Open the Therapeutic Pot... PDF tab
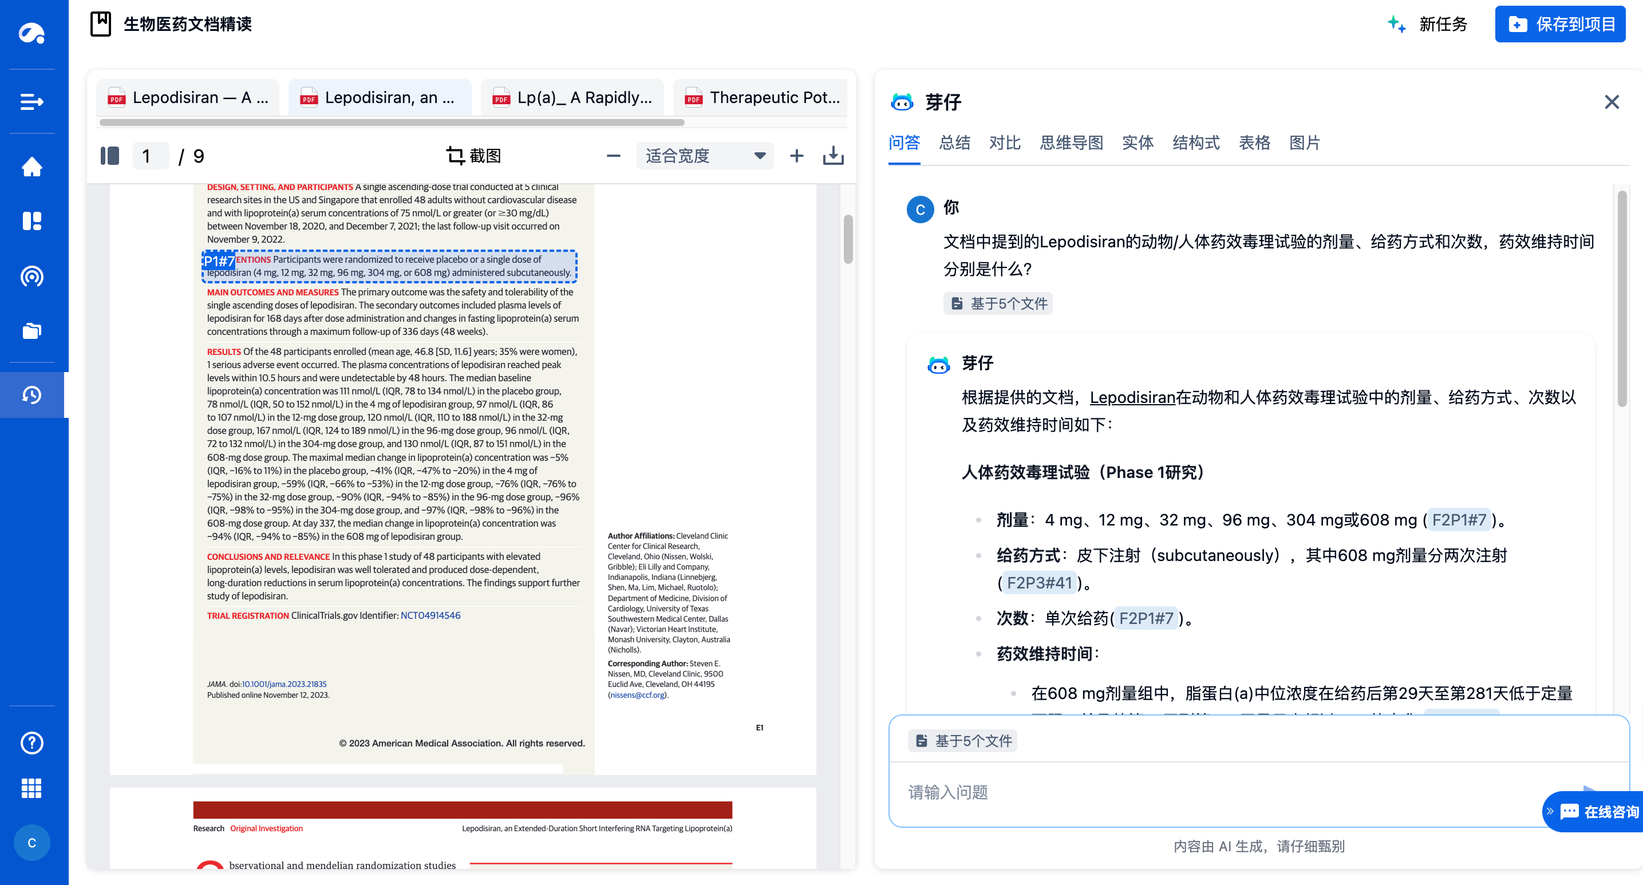 tap(762, 97)
